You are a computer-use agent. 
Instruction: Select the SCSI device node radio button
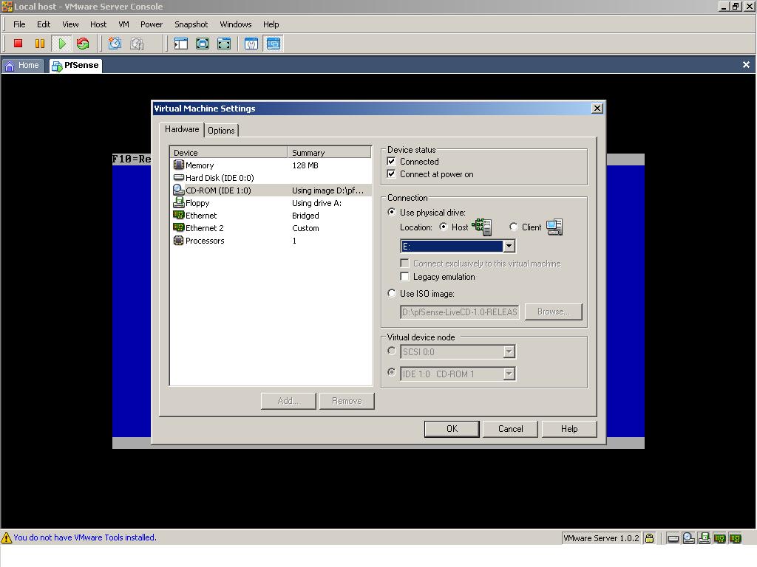coord(392,351)
